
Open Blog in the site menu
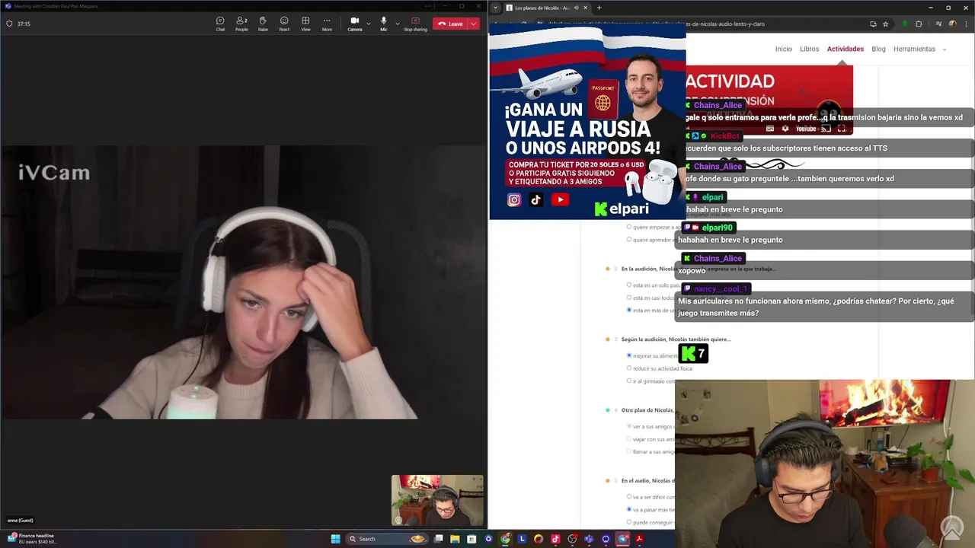(878, 49)
